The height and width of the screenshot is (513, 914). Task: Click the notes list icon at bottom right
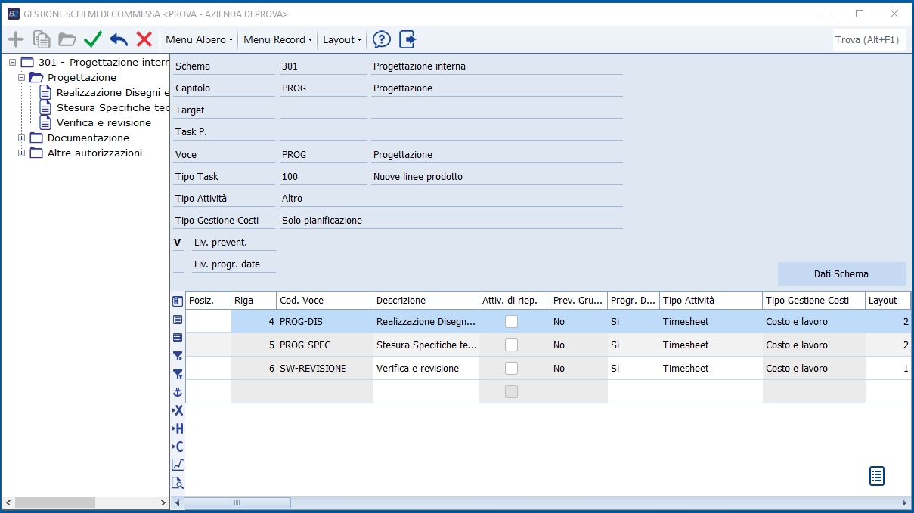(x=876, y=475)
